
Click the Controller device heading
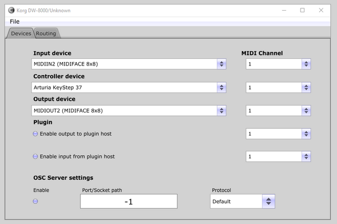pyautogui.click(x=59, y=76)
